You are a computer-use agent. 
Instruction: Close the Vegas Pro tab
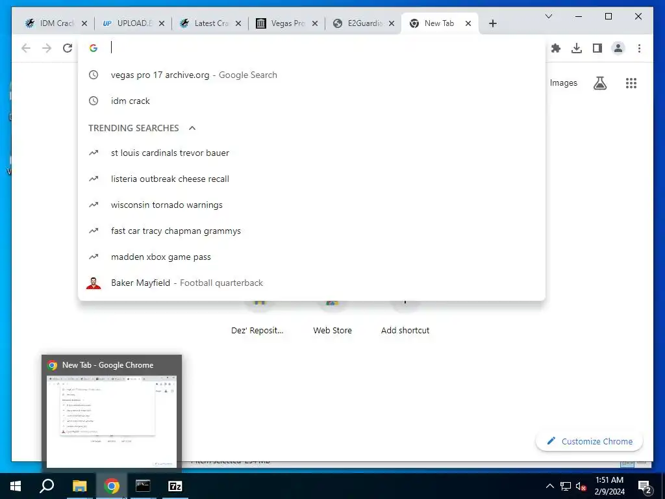(x=315, y=23)
